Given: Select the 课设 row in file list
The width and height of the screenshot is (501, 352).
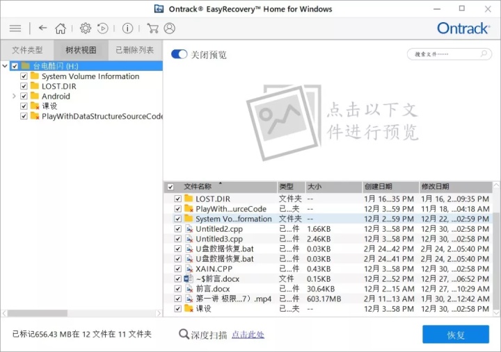Looking at the screenshot, I should [328, 309].
